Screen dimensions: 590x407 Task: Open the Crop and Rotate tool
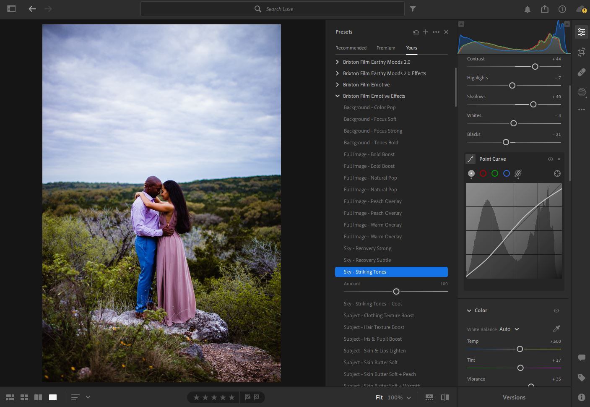(x=582, y=52)
